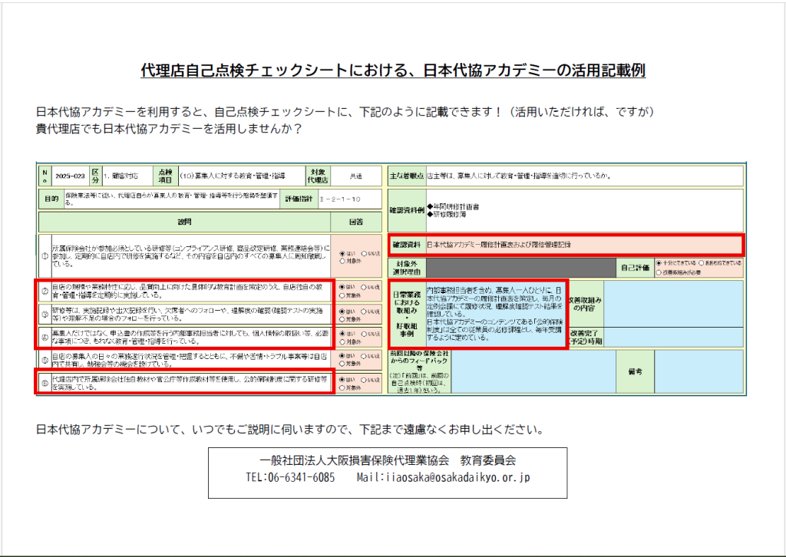The height and width of the screenshot is (557, 786).
Task: Select いいえ for question ④ on internal clerical staff
Action: pos(364,334)
